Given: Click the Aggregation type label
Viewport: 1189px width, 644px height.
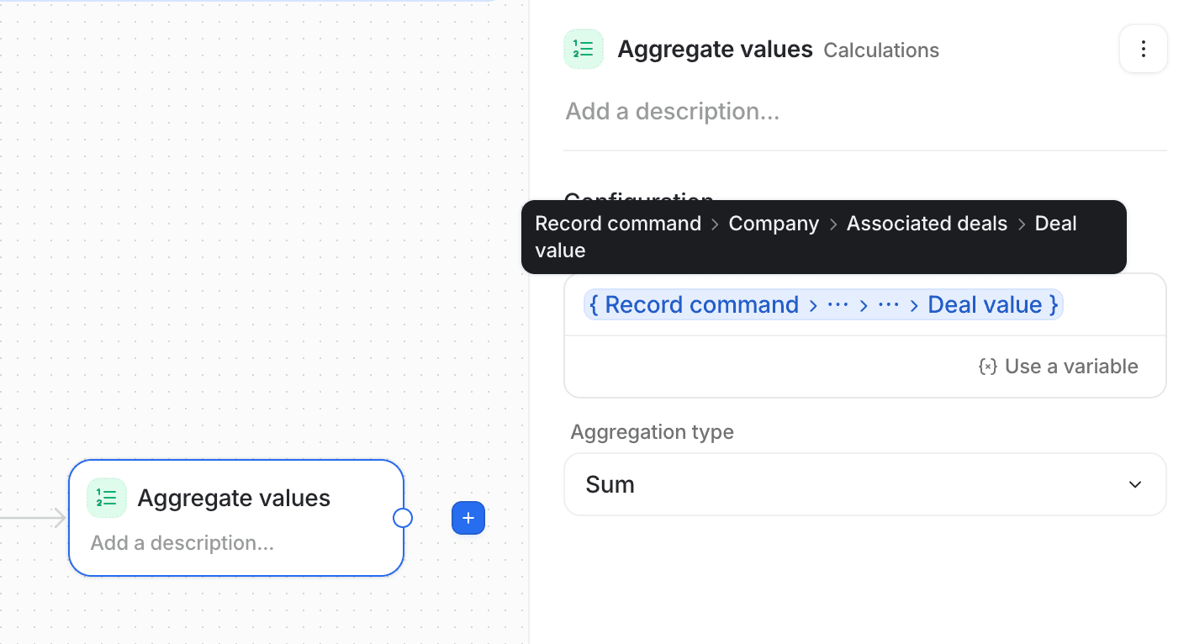Looking at the screenshot, I should tap(653, 432).
